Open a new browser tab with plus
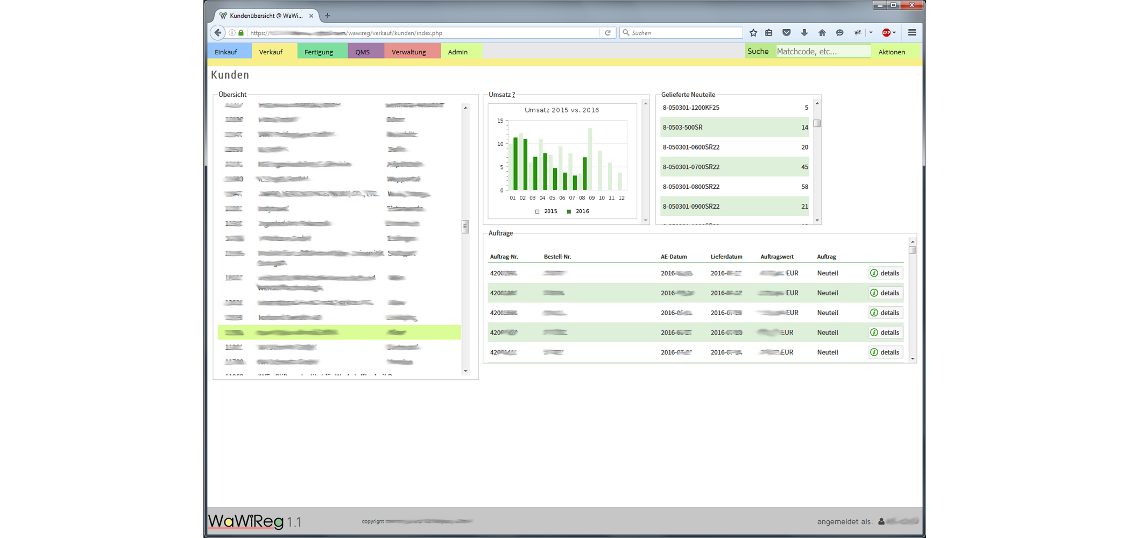 coord(327,16)
